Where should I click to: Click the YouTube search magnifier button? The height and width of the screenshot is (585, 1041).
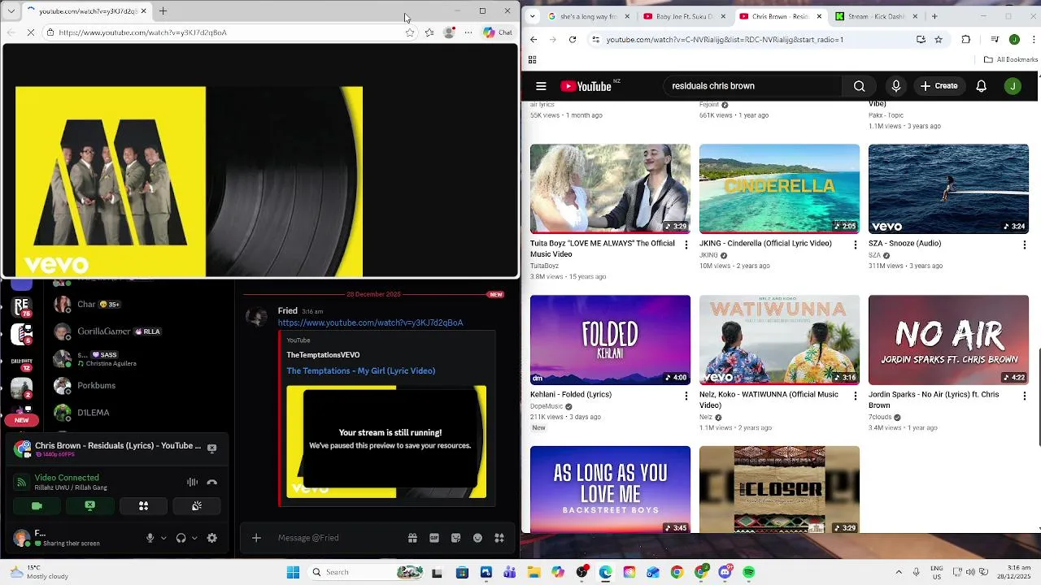click(x=859, y=86)
